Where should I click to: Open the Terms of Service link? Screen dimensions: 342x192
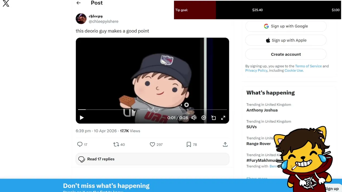[308, 66]
